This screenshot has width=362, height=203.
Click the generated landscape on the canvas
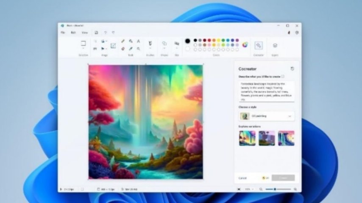coord(146,122)
